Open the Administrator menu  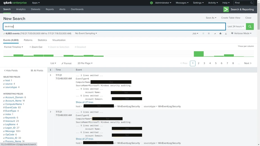(163, 3)
